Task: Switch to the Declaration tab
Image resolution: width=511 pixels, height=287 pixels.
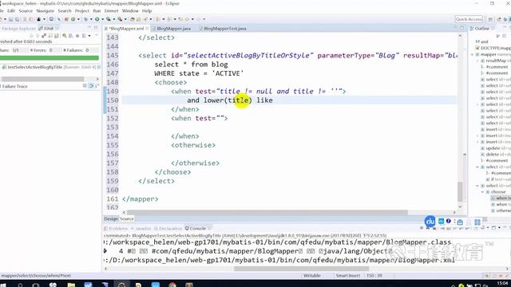Action: coord(168,229)
